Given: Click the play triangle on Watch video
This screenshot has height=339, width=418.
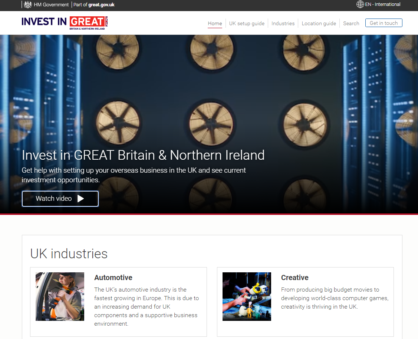Looking at the screenshot, I should [80, 199].
